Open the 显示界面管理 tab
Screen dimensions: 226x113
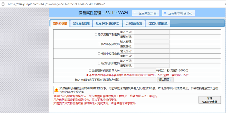coord(81,24)
